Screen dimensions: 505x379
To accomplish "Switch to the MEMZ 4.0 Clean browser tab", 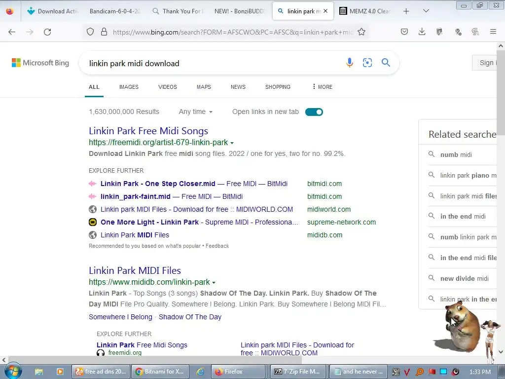I will click(365, 11).
